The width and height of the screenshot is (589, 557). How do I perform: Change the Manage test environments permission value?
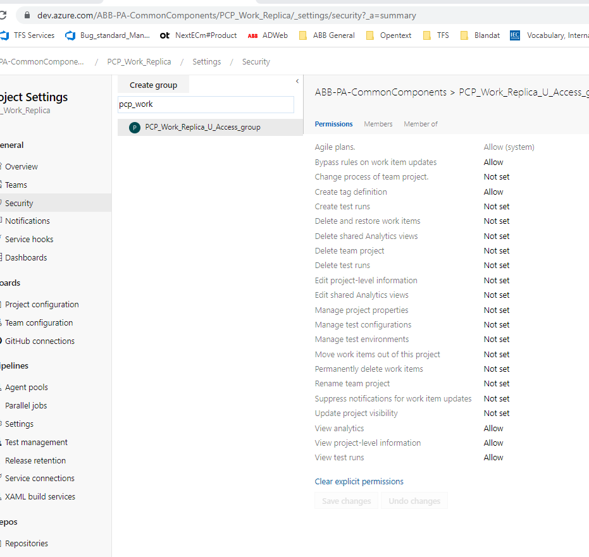(497, 340)
